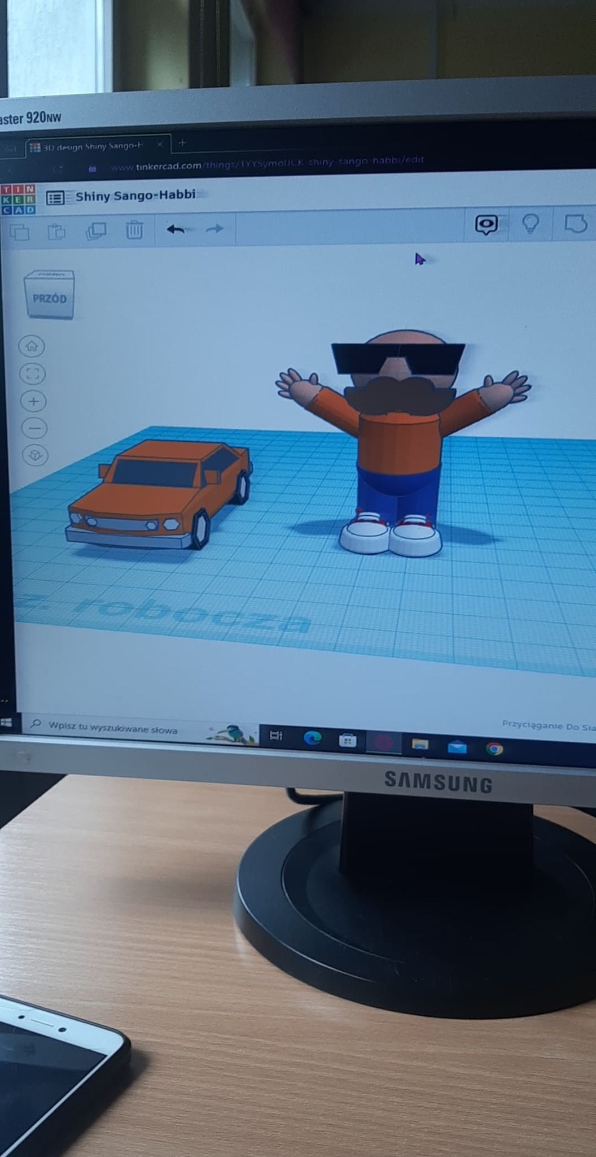Open the comments eye-bubble icon

[x=486, y=225]
